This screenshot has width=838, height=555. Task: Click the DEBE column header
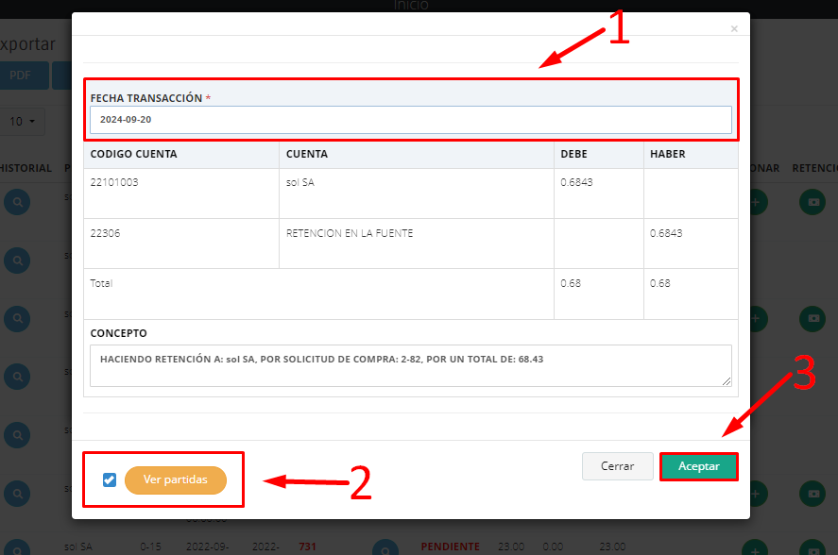coord(573,154)
